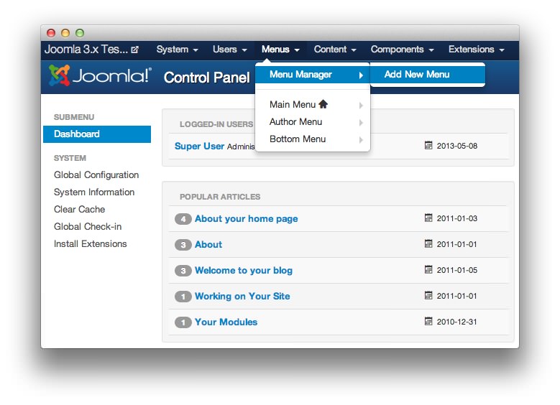This screenshot has height=405, width=560.
Task: Open the Extensions dropdown in top bar
Action: pyautogui.click(x=476, y=50)
